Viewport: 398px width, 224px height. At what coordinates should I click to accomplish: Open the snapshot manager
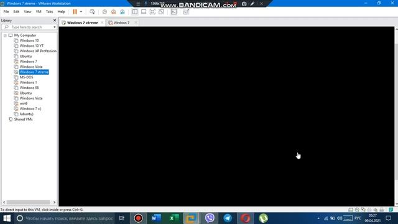pyautogui.click(x=123, y=12)
